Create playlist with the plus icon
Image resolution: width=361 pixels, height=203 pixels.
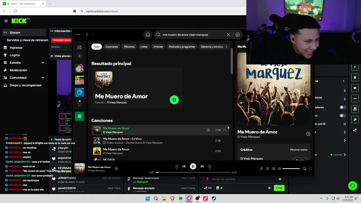click(x=80, y=56)
